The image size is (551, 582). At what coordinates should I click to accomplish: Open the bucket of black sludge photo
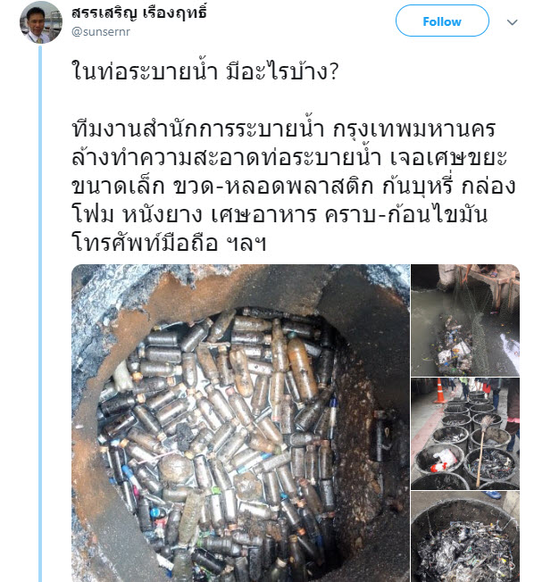[x=465, y=536]
